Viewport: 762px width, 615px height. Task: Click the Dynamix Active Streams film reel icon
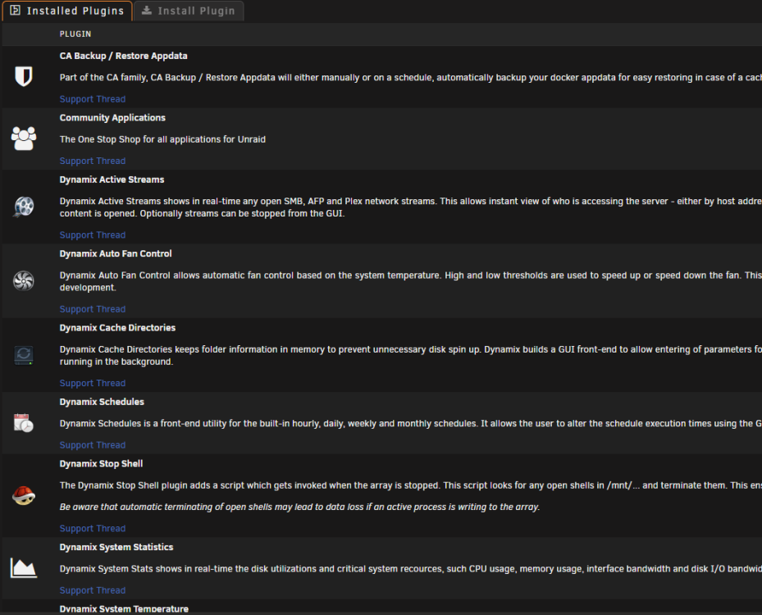point(23,207)
